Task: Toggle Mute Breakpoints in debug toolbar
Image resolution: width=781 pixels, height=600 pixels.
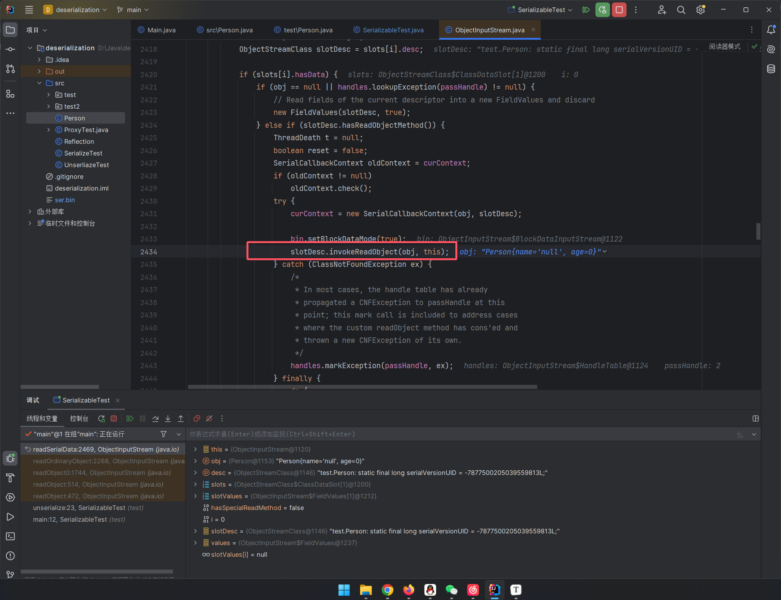Action: tap(209, 418)
